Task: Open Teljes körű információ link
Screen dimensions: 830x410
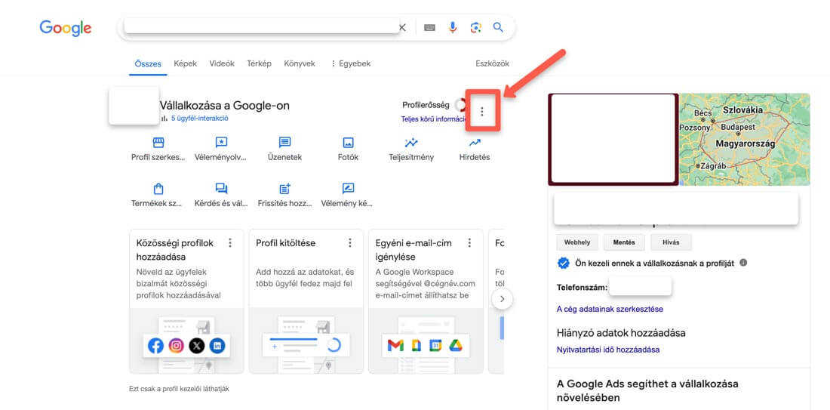Action: [433, 119]
